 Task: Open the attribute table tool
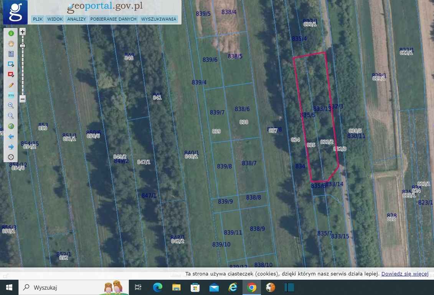11,54
